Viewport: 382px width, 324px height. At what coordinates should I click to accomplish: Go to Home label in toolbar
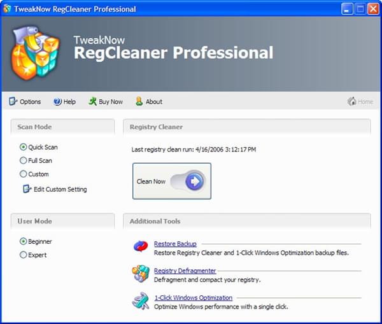pos(365,102)
